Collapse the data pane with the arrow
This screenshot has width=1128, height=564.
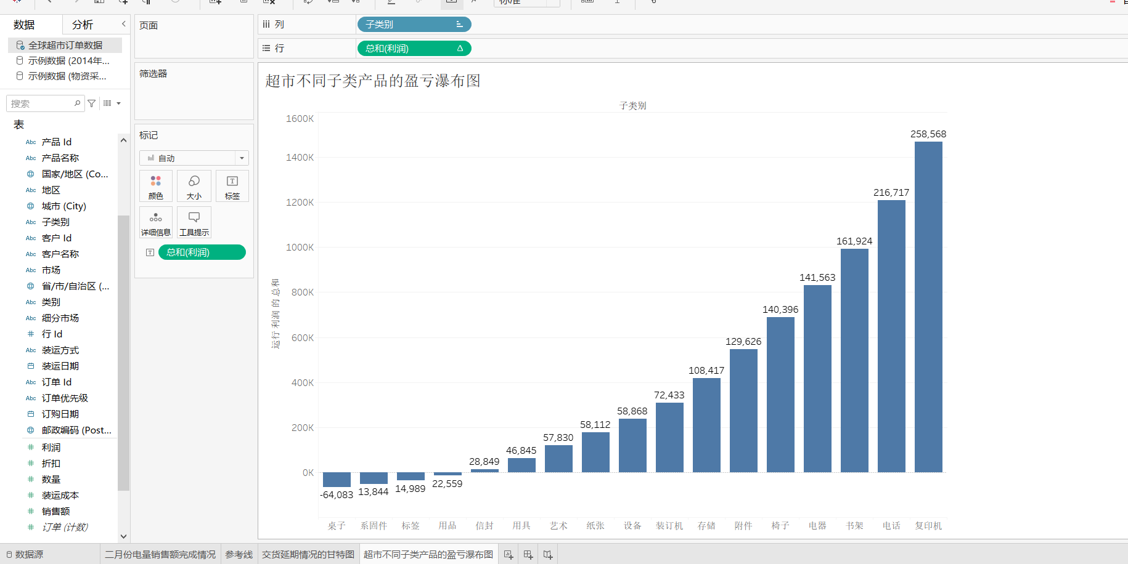(x=123, y=24)
